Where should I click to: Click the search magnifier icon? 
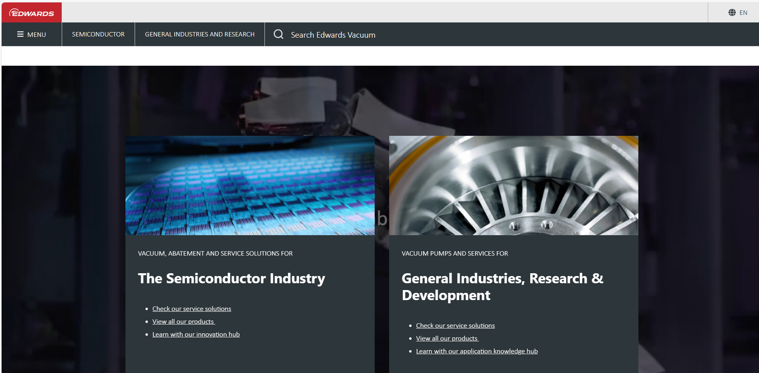click(x=279, y=34)
